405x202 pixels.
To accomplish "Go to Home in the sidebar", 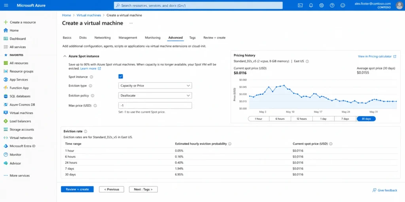I will click(14, 30).
